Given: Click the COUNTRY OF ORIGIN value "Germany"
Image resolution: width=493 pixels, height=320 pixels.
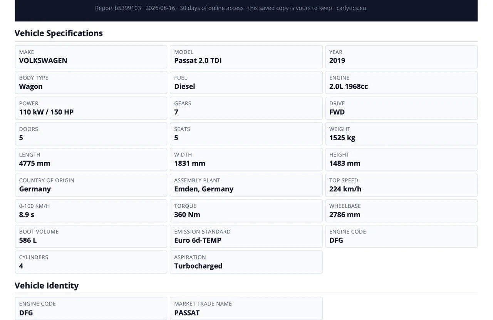Looking at the screenshot, I should pos(35,189).
